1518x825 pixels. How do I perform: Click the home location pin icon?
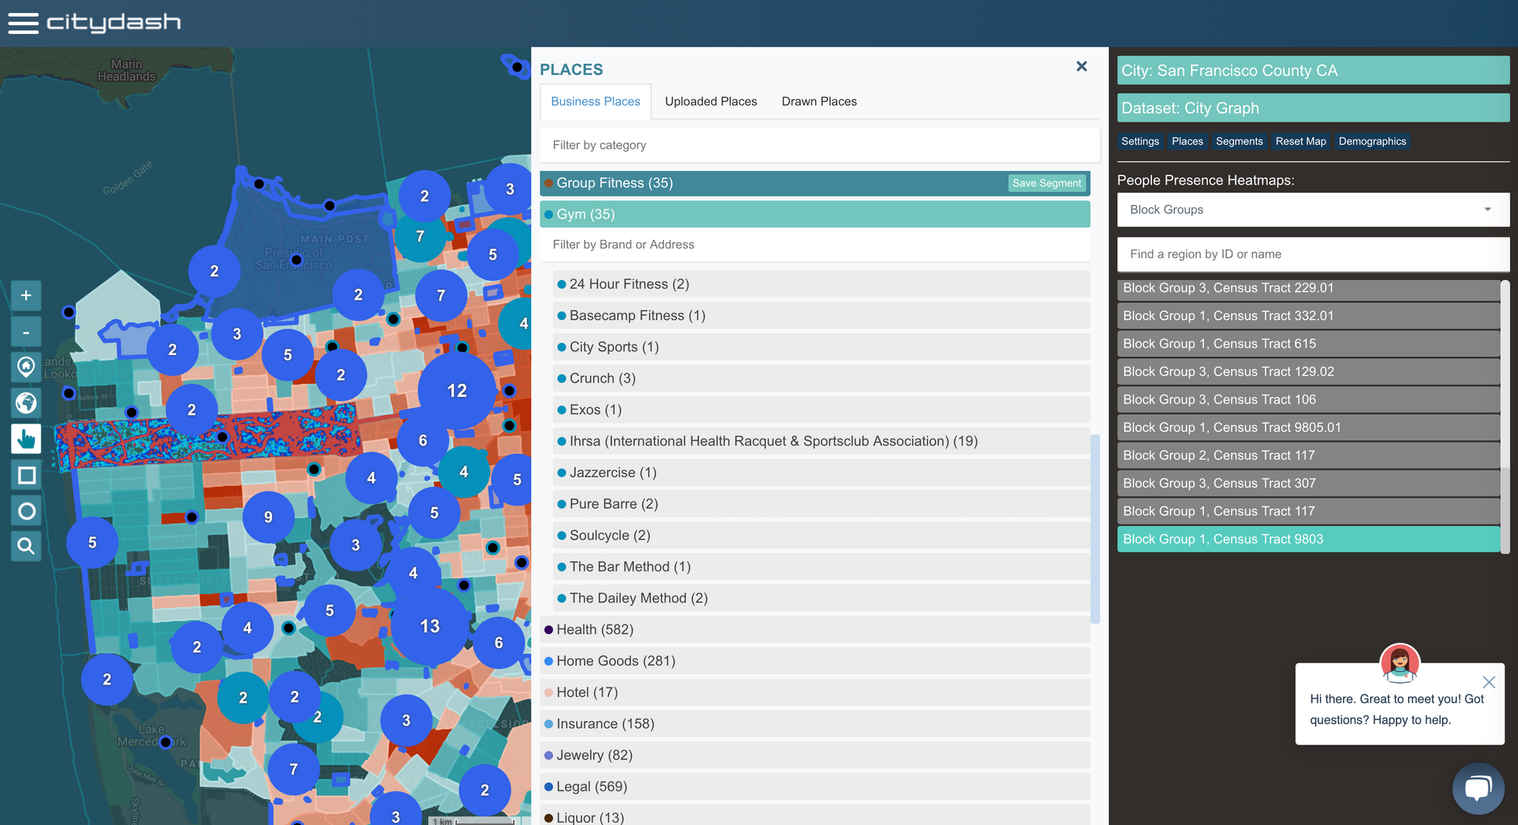pyautogui.click(x=26, y=367)
